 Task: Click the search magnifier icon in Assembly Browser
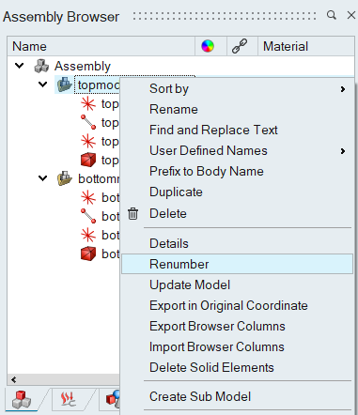[x=332, y=15]
